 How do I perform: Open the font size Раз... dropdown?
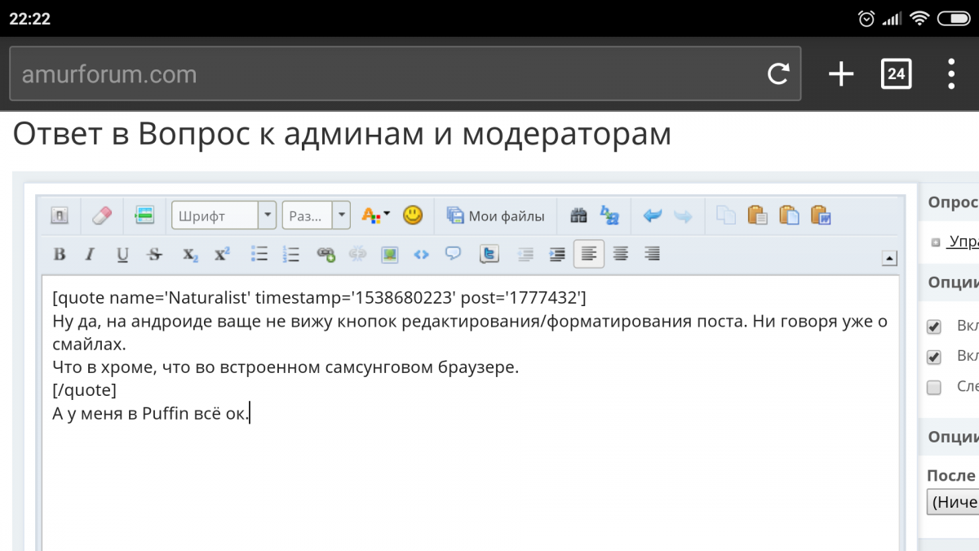[317, 216]
